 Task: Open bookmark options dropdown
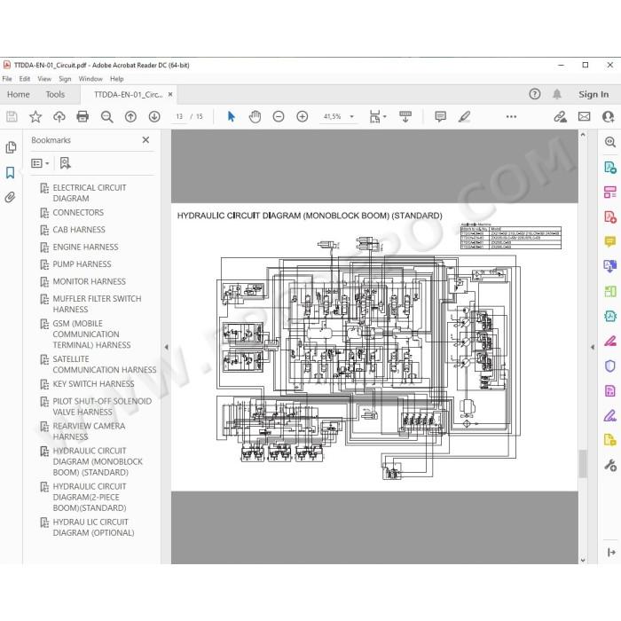pos(40,163)
